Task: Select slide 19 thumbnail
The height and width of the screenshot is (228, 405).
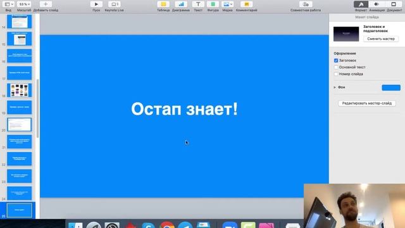Action: click(x=20, y=107)
